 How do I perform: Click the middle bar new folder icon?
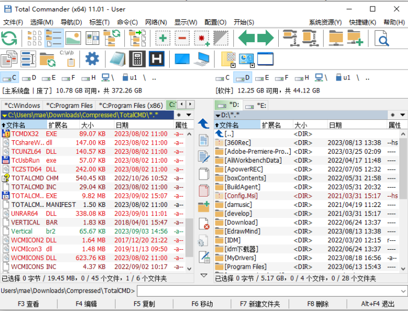click(x=204, y=207)
